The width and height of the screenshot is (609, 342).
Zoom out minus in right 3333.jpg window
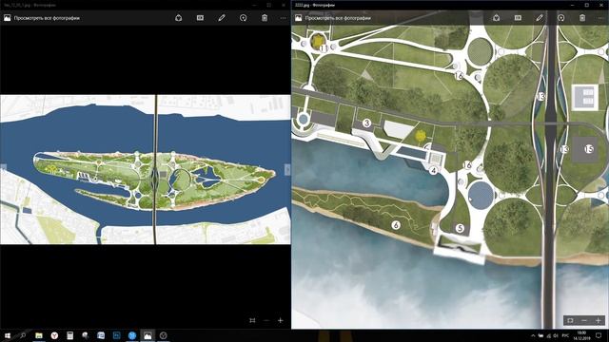point(584,320)
